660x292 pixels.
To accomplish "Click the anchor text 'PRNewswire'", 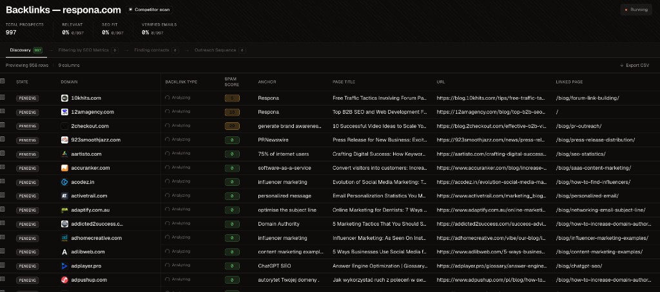I will [x=272, y=140].
